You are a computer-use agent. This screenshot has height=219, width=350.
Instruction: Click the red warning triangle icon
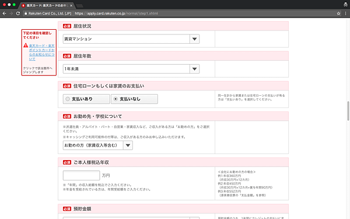(26, 46)
